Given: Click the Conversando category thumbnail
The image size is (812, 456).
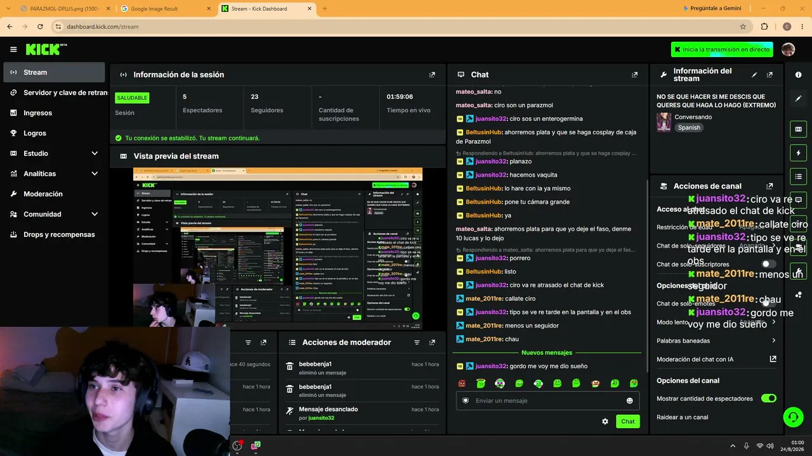Looking at the screenshot, I should 664,122.
